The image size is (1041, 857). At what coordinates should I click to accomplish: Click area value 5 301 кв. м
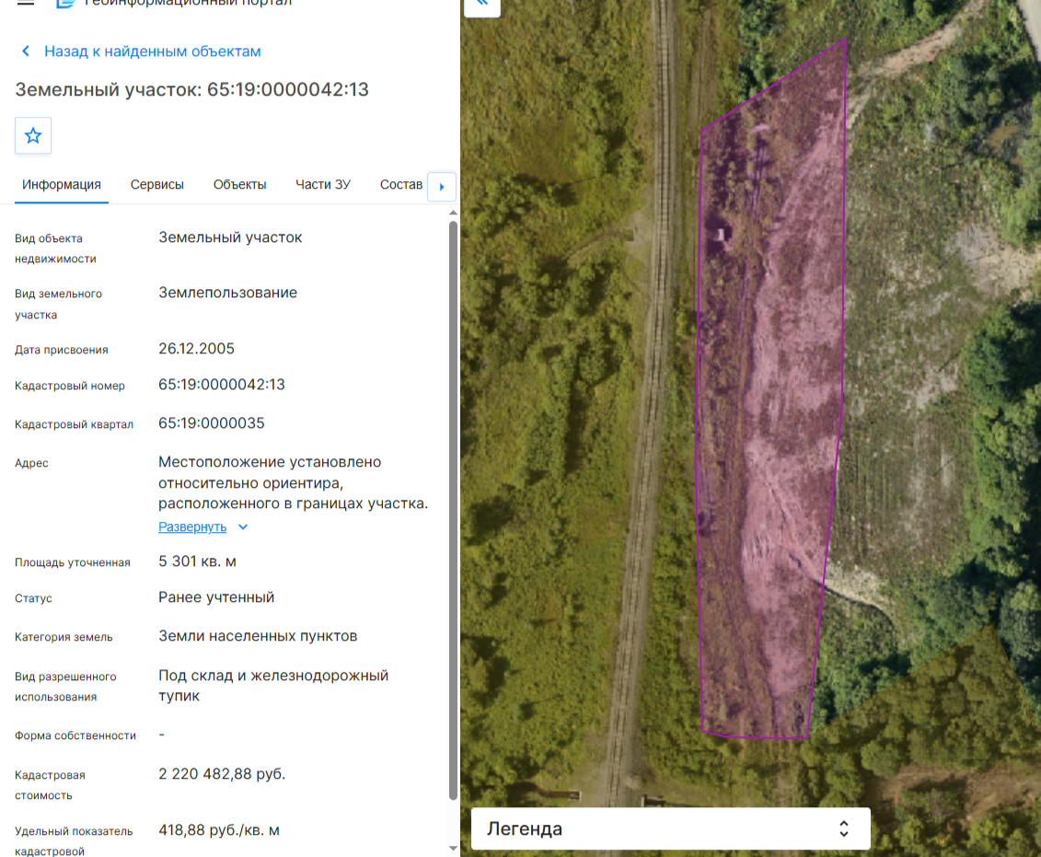click(197, 562)
